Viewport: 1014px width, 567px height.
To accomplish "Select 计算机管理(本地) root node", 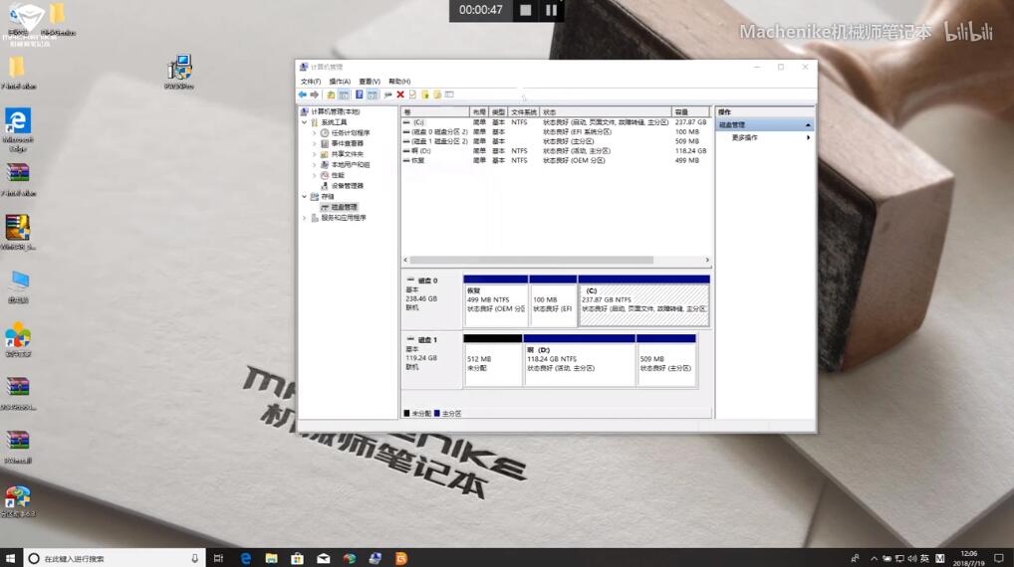I will [335, 111].
